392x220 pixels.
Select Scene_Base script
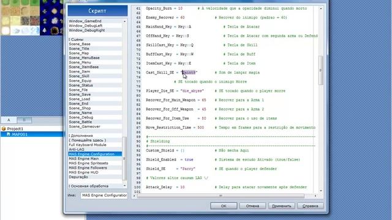(96, 44)
